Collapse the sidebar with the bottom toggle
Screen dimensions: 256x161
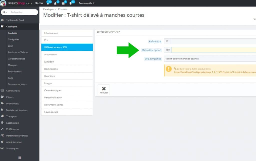19,158
